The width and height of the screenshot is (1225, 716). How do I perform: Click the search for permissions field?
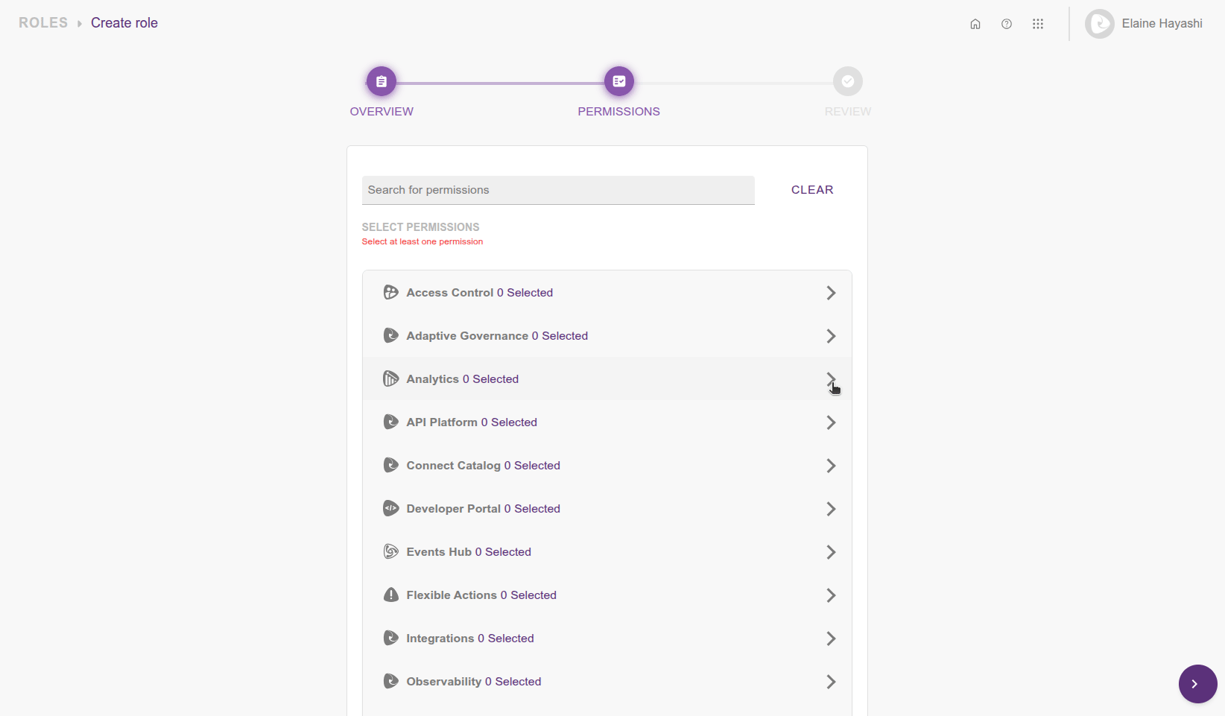click(557, 190)
